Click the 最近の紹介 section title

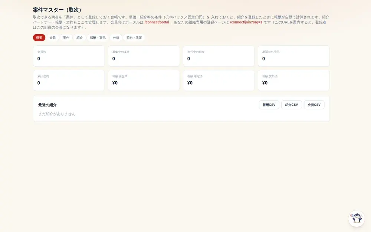click(47, 105)
